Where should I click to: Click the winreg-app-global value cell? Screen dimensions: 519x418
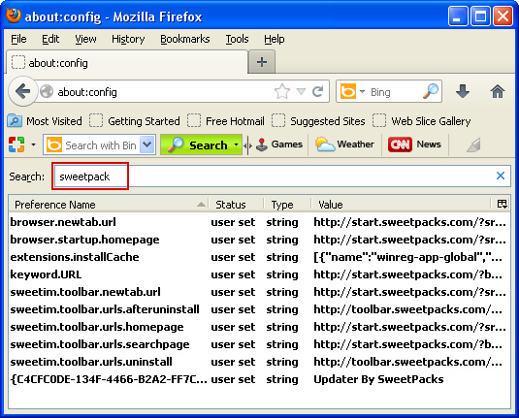[407, 257]
